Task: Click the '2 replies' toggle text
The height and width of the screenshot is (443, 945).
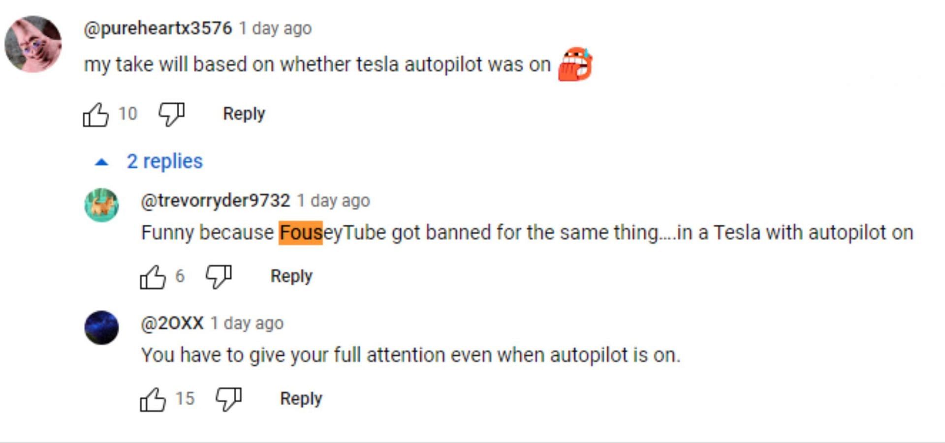Action: tap(164, 161)
